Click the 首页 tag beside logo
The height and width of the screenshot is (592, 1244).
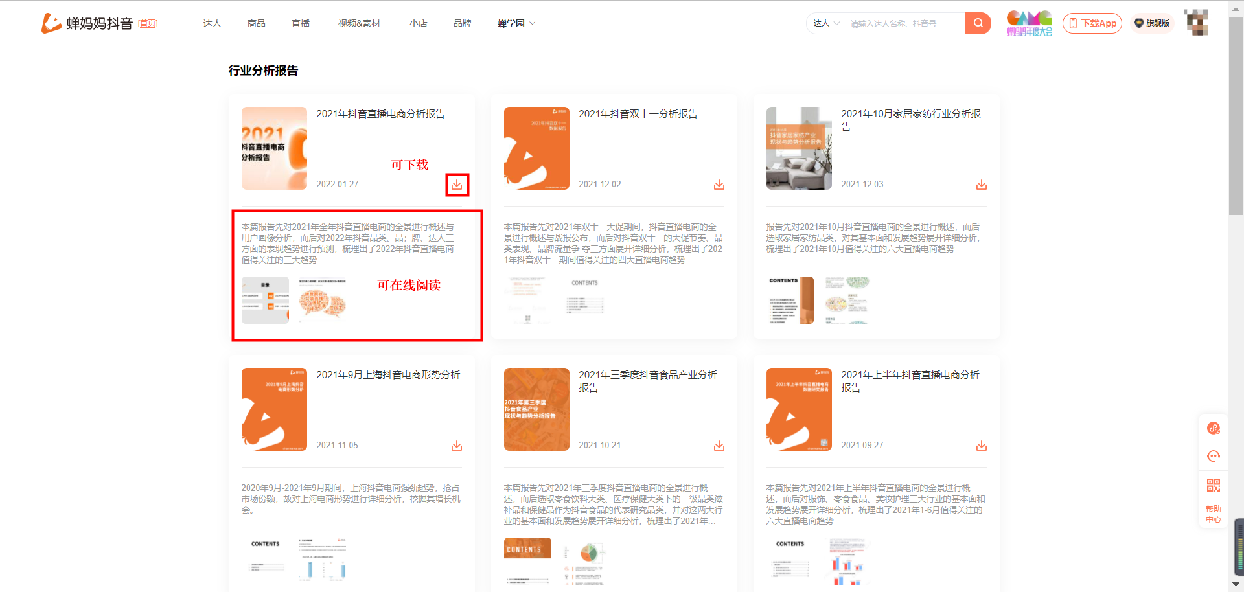[148, 23]
